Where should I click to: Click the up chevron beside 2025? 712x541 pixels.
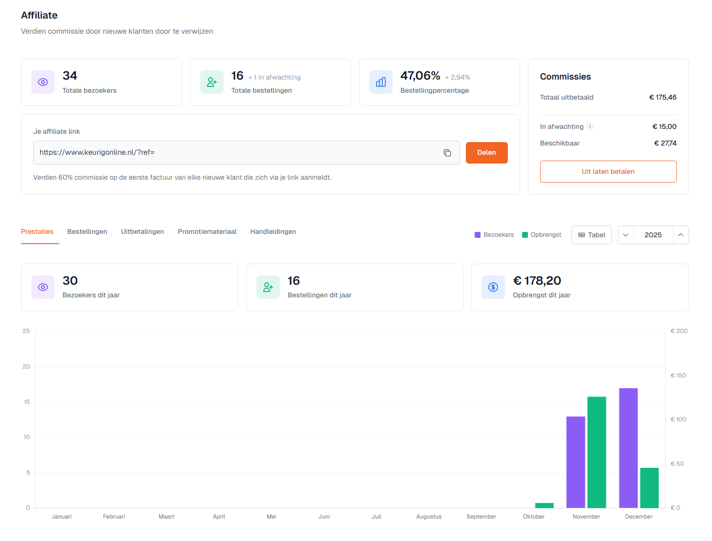(681, 235)
